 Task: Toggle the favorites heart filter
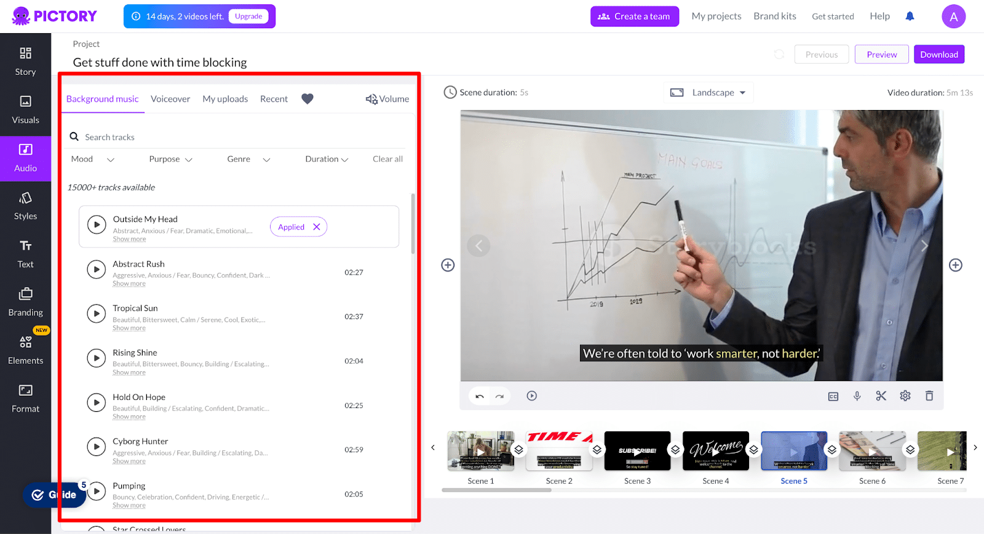(x=307, y=99)
